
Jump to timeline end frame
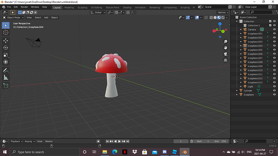tap(128, 141)
